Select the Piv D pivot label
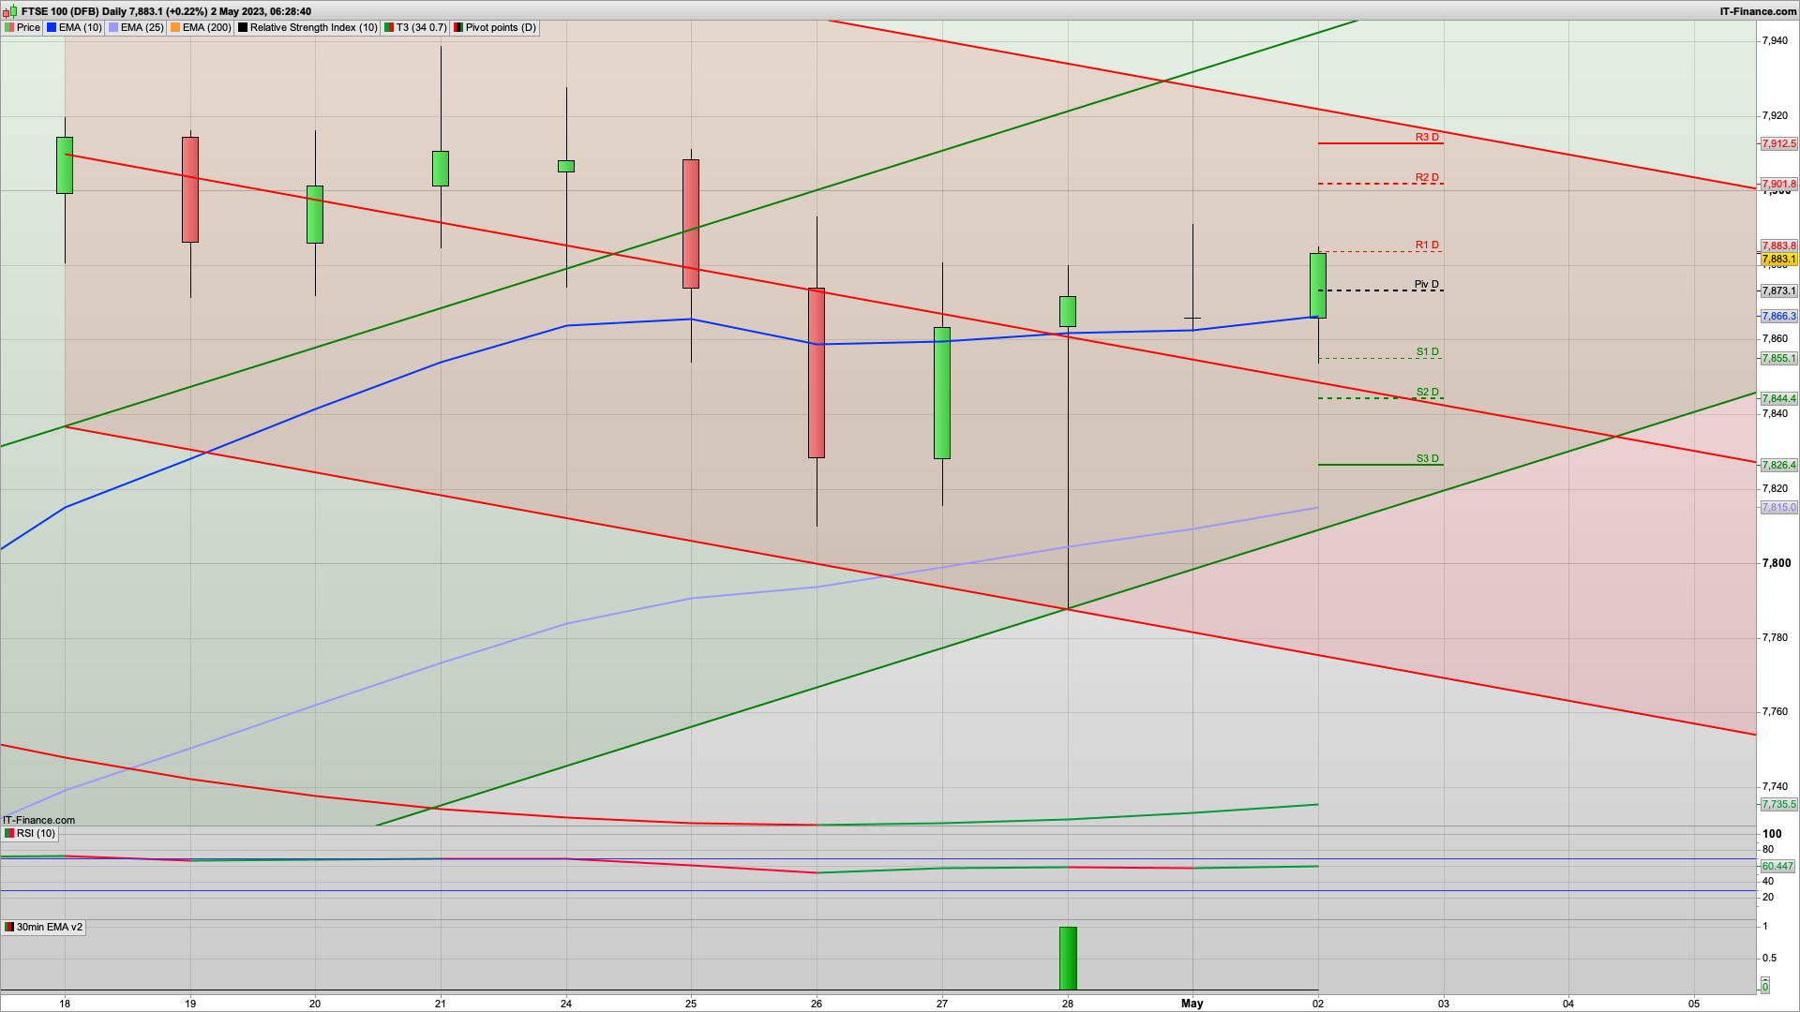 click(1426, 285)
